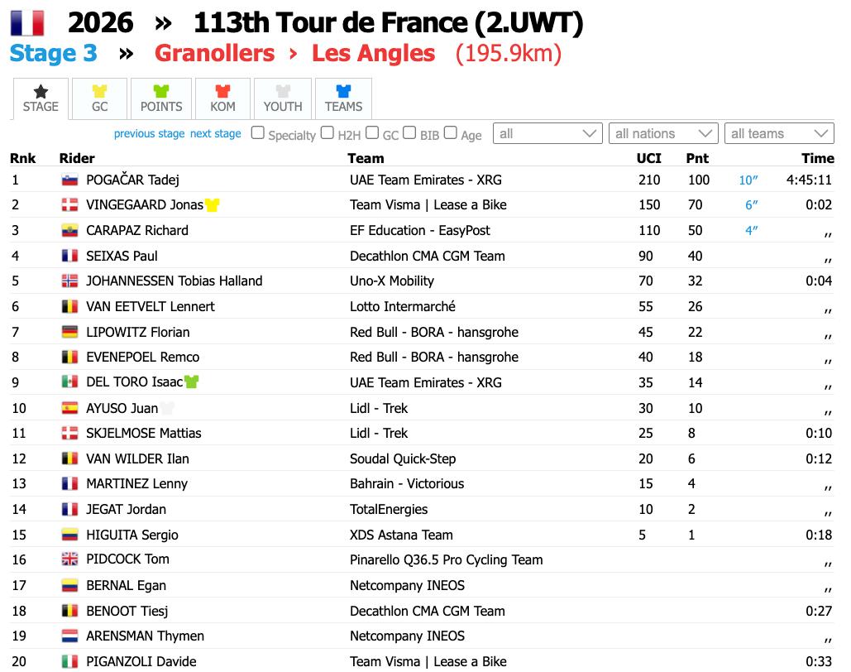Open the 'all nations' dropdown
This screenshot has width=851, height=672.
coord(663,133)
